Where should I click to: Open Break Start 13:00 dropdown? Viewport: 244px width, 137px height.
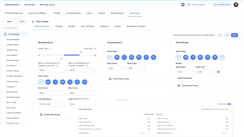point(185,72)
